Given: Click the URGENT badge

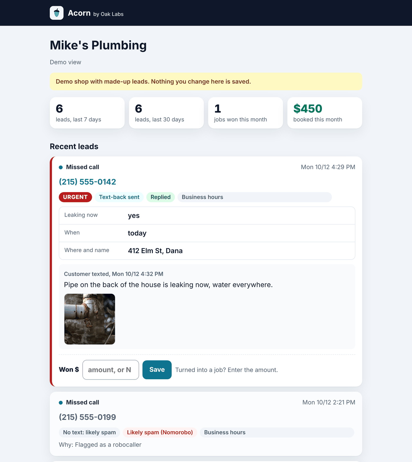Looking at the screenshot, I should 75,197.
